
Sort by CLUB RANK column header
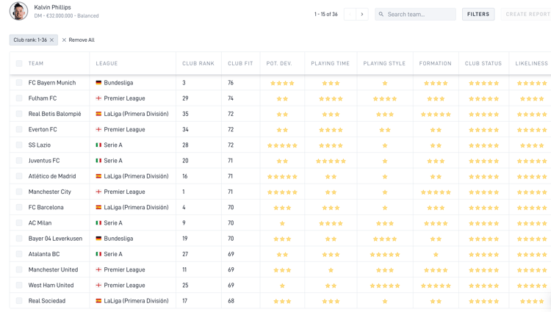[x=198, y=64]
